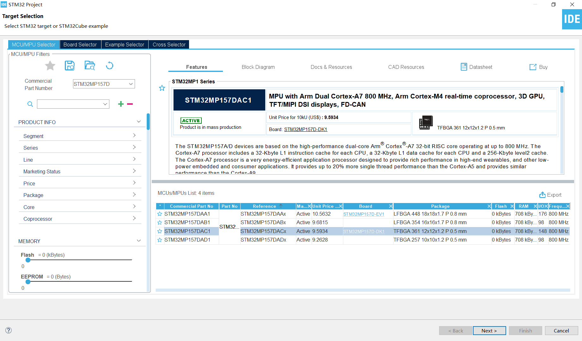Image resolution: width=582 pixels, height=341 pixels.
Task: Remove the Flash column
Action: 512,206
